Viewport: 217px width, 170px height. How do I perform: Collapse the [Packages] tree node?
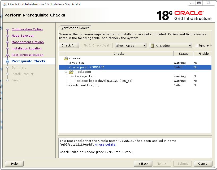[66, 72]
